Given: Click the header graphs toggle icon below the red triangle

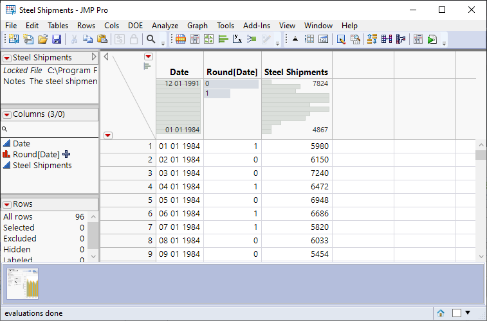Looking at the screenshot, I should click(147, 66).
